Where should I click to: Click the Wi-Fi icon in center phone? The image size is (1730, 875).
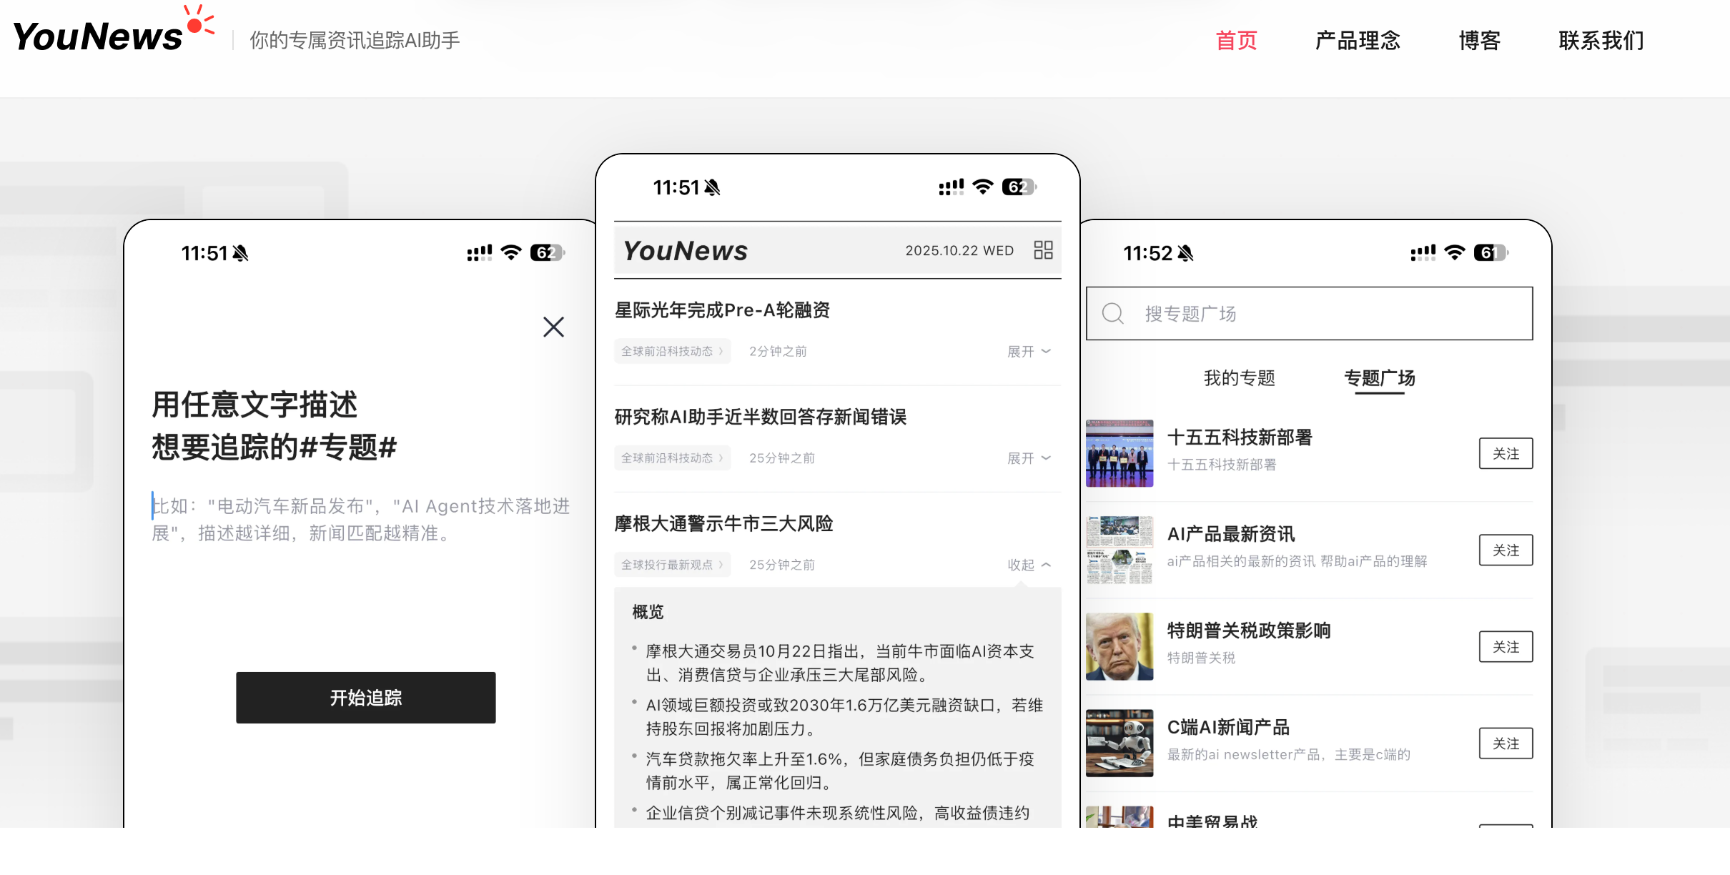coord(984,187)
